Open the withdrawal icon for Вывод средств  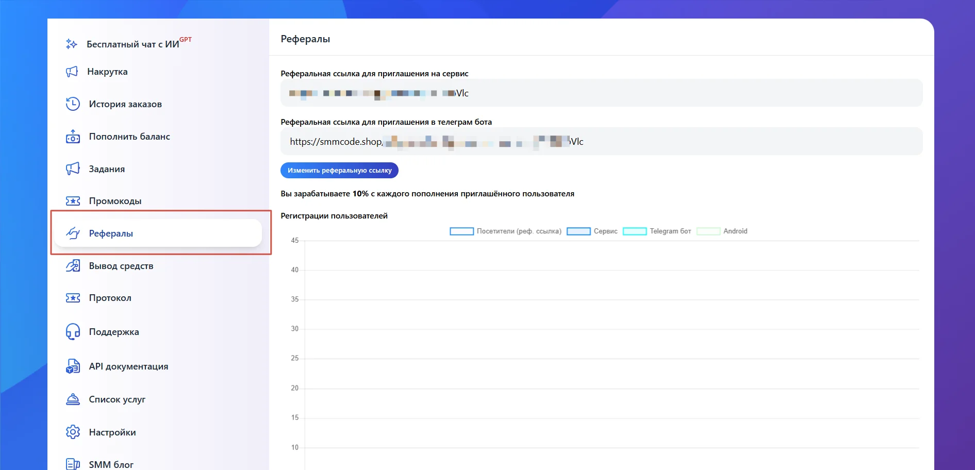[x=73, y=265]
